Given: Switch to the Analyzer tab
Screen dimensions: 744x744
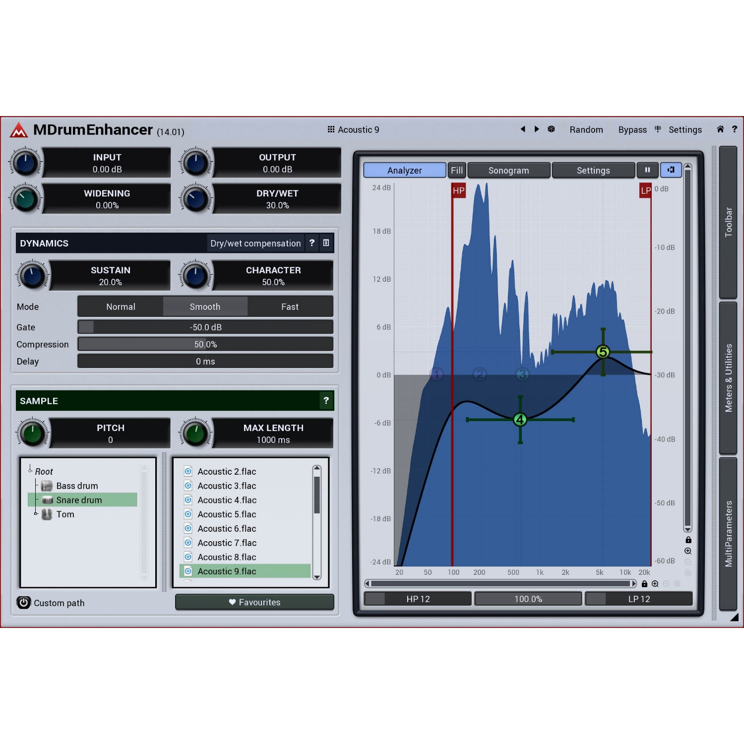Looking at the screenshot, I should tap(405, 170).
